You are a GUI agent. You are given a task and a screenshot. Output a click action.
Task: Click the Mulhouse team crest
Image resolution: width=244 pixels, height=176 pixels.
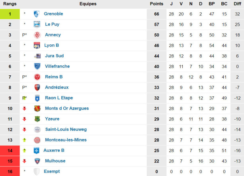37,161
